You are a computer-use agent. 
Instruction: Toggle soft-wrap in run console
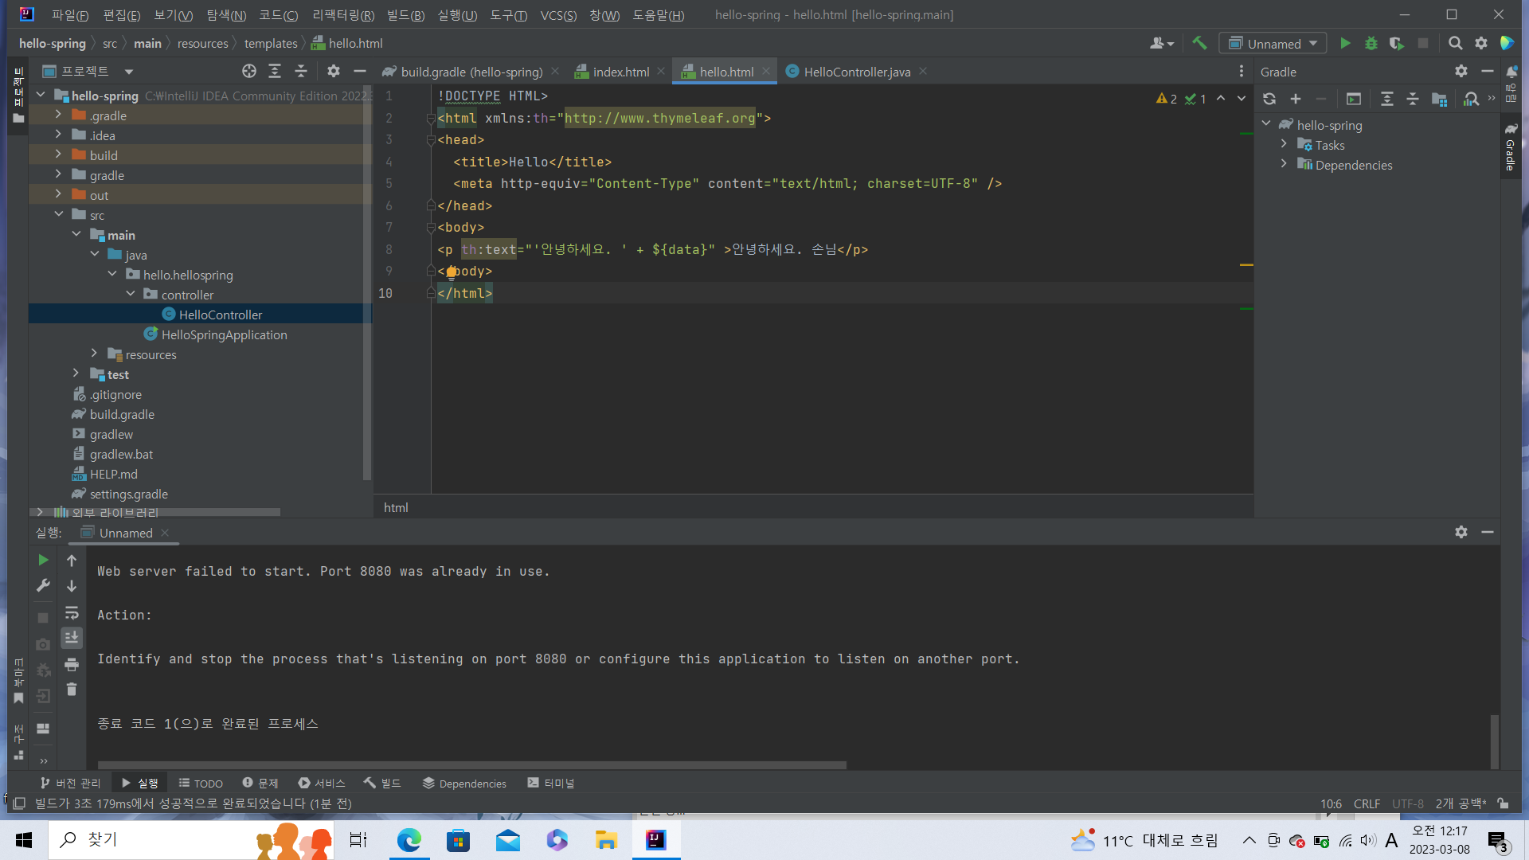click(x=72, y=612)
